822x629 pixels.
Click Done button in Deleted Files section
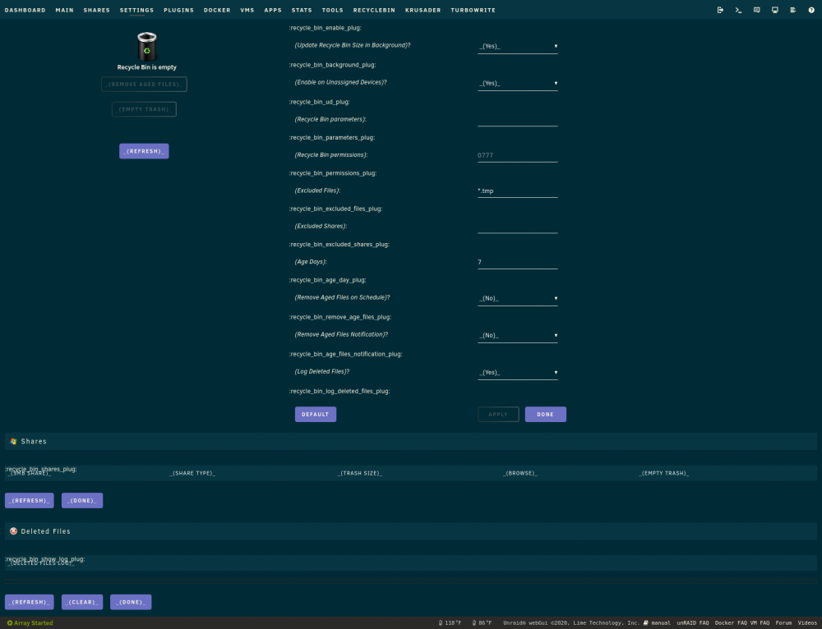[x=131, y=602]
